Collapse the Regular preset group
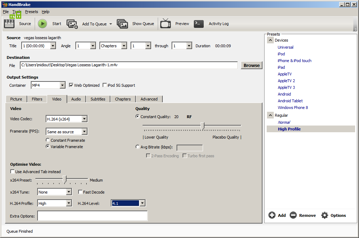Image resolution: width=359 pixels, height=238 pixels. (270, 115)
